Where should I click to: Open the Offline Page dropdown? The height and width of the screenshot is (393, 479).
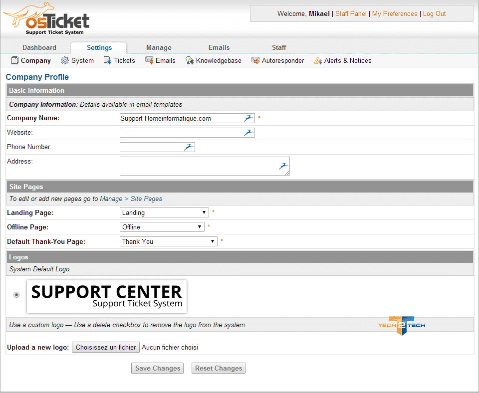tap(162, 227)
